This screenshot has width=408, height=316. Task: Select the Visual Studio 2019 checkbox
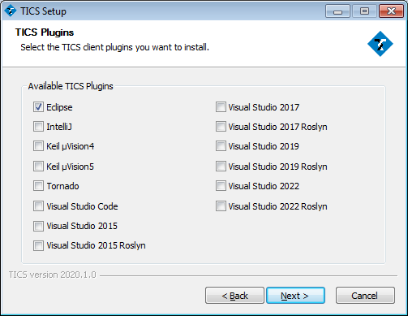[x=221, y=146]
